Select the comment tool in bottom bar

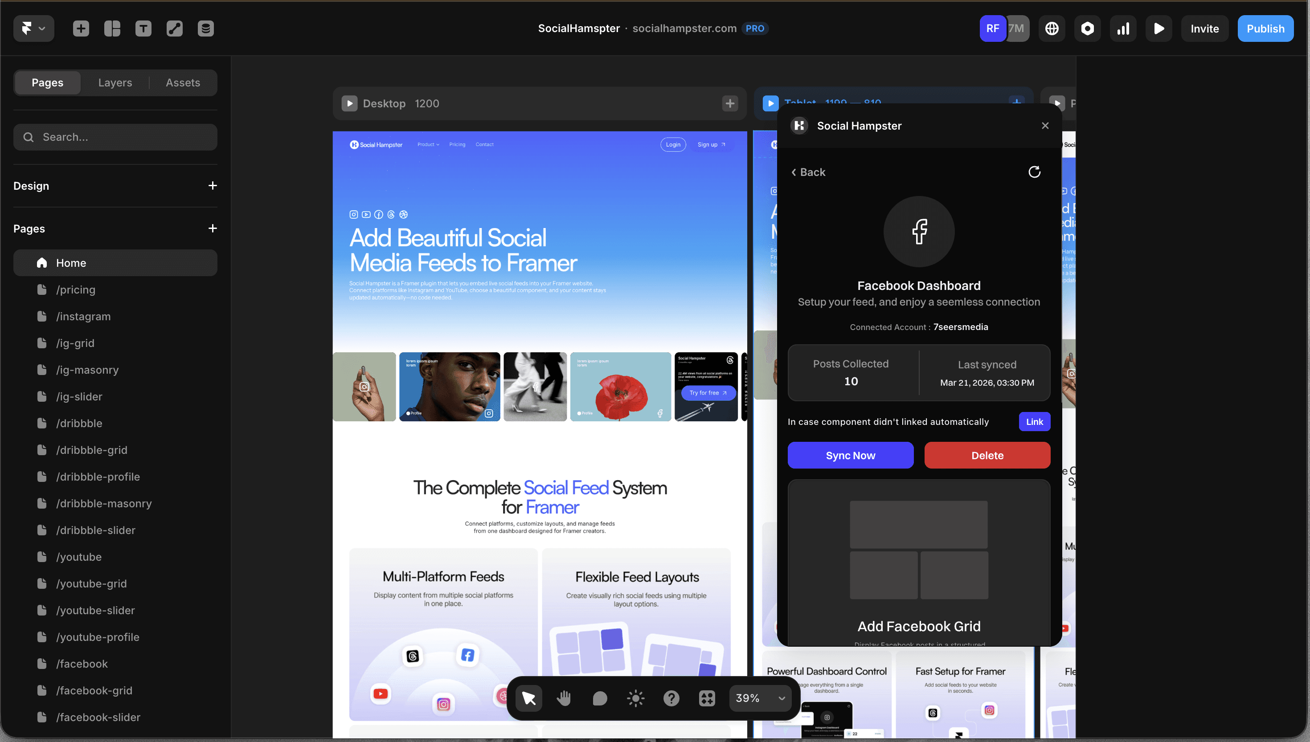(599, 698)
